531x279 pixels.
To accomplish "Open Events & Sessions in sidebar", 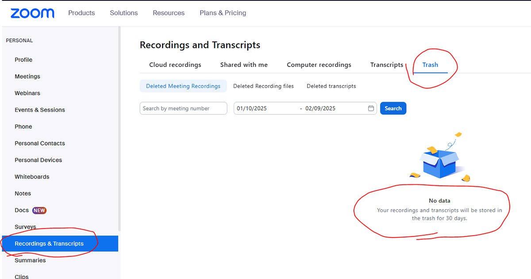I will click(x=40, y=110).
